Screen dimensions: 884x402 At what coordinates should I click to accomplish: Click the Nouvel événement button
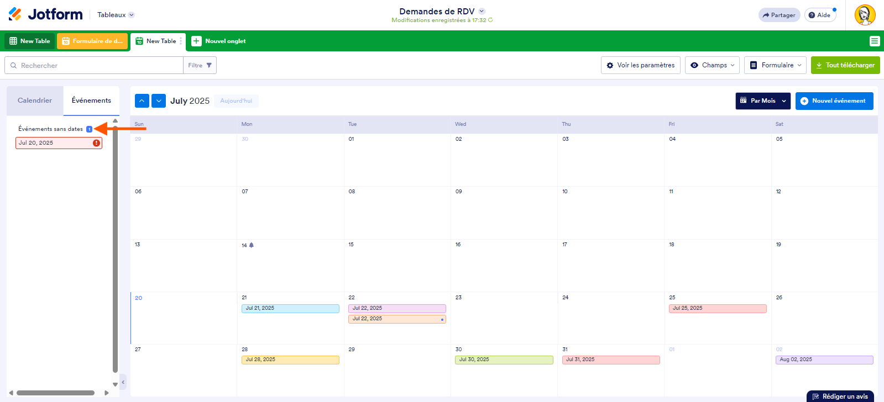(834, 100)
